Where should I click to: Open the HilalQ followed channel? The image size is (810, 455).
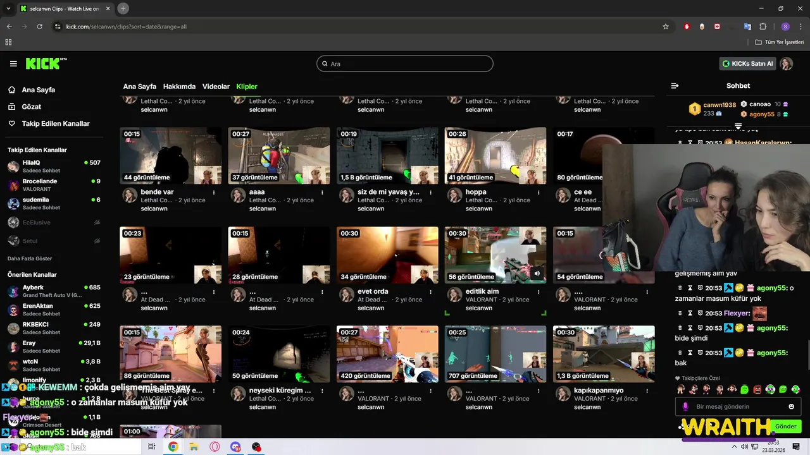click(x=54, y=166)
